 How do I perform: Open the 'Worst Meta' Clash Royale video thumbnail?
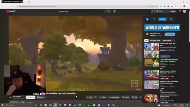(152, 85)
